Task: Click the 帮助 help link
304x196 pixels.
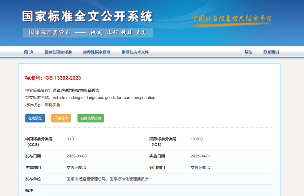Action: pos(249,52)
